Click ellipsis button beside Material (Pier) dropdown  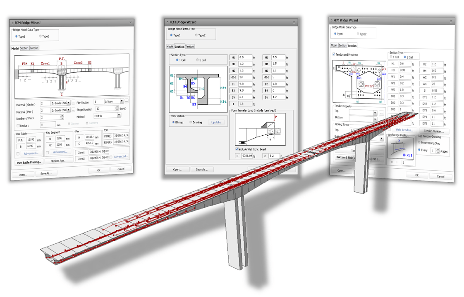[x=73, y=111]
